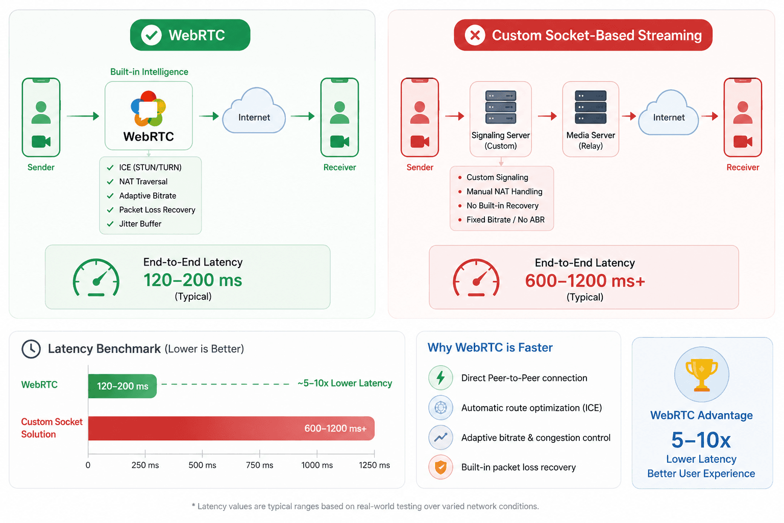Screen dimensions: 784x523
Task: Click the Why WebRTC is Faster heading
Action: (x=490, y=347)
